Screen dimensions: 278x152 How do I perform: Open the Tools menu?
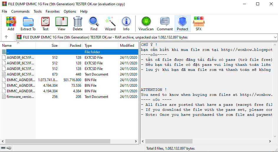point(37,11)
